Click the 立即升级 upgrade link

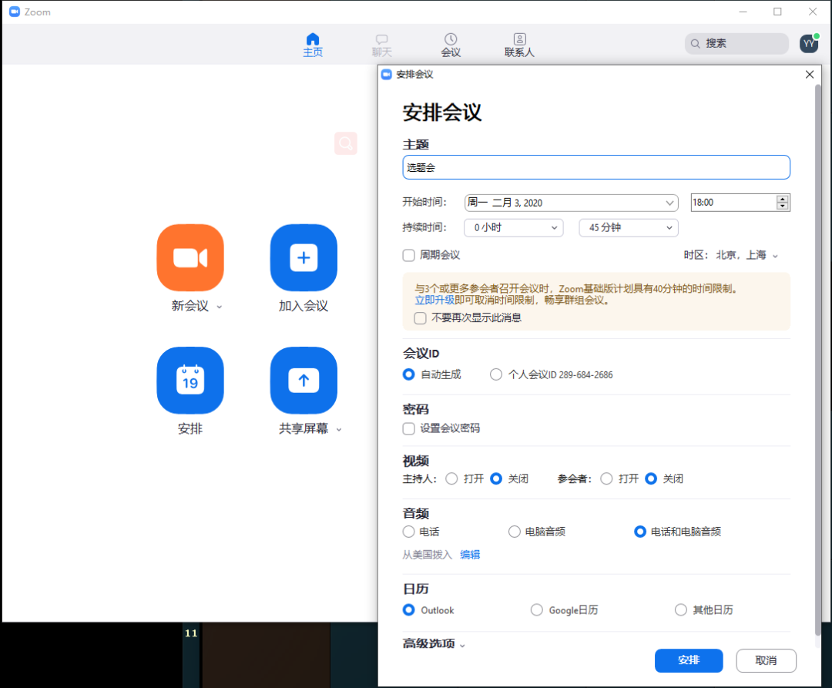[434, 300]
